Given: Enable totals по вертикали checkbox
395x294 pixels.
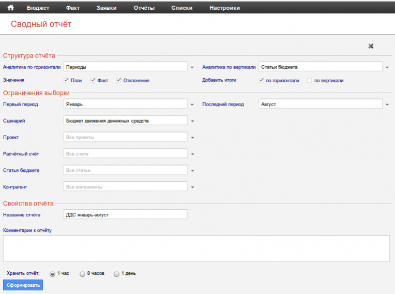Looking at the screenshot, I should pos(309,80).
